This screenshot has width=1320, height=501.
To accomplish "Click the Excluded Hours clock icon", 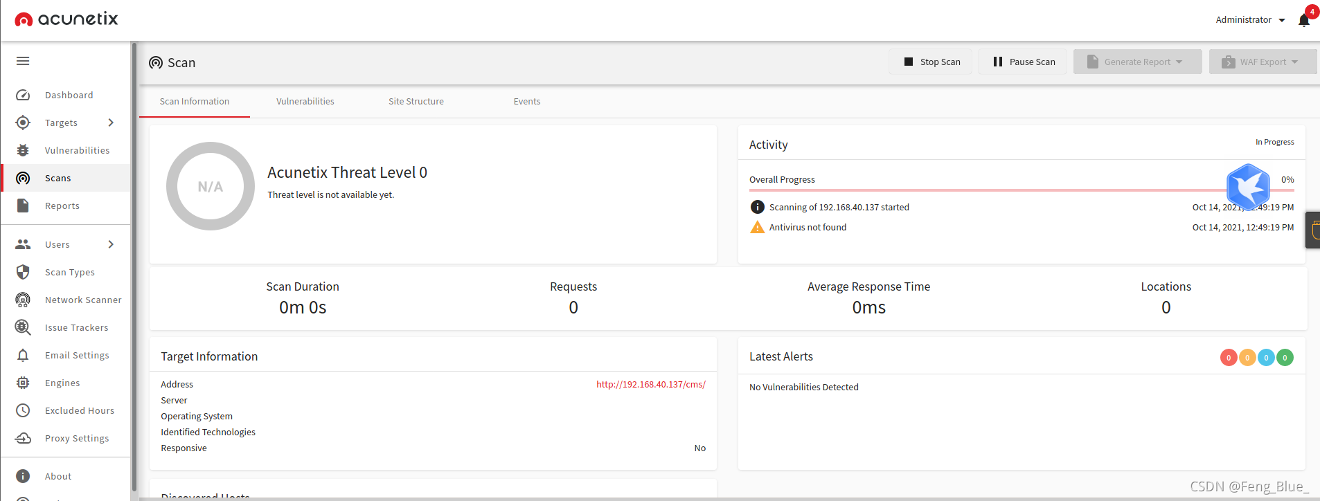I will pos(23,410).
